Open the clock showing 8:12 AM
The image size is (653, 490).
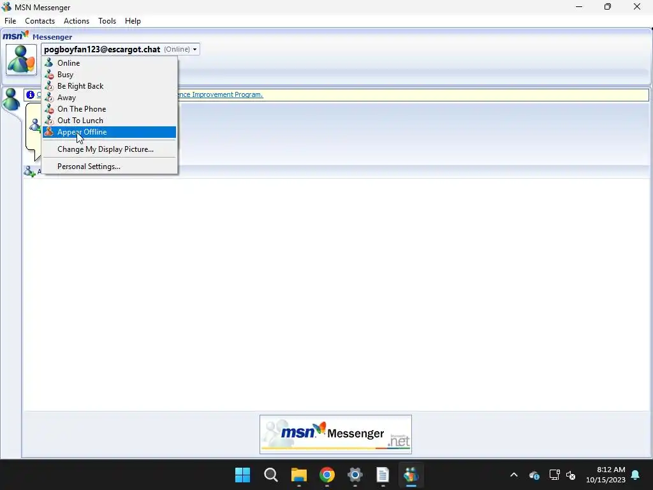(x=606, y=475)
